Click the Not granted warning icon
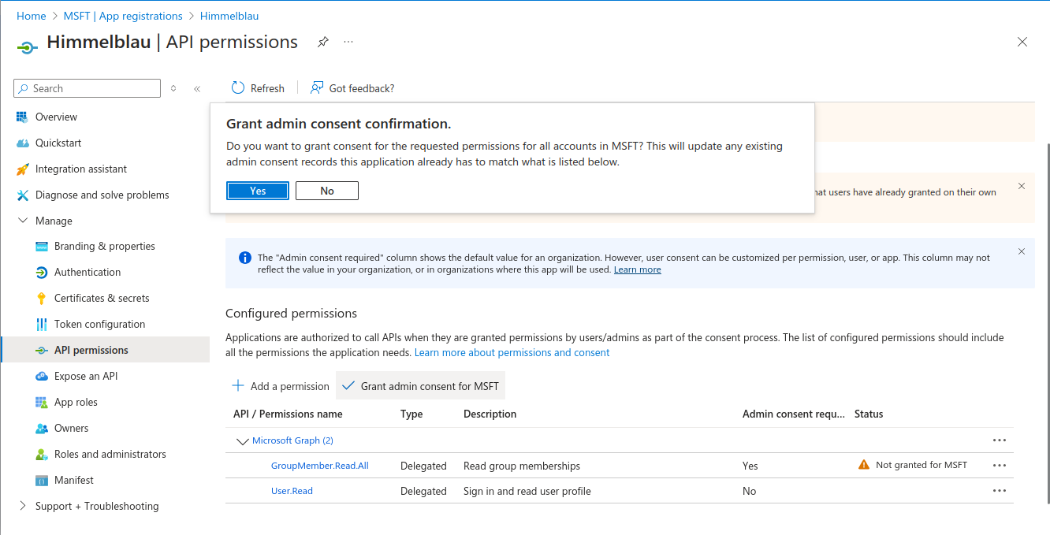This screenshot has height=535, width=1050. pyautogui.click(x=864, y=465)
